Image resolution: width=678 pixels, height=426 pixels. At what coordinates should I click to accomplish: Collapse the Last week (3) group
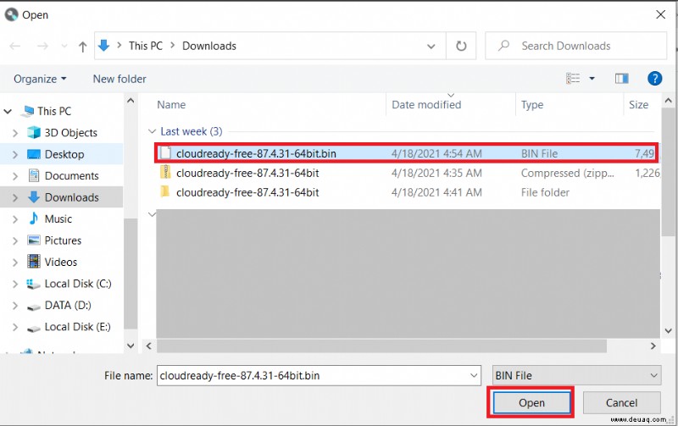[153, 131]
